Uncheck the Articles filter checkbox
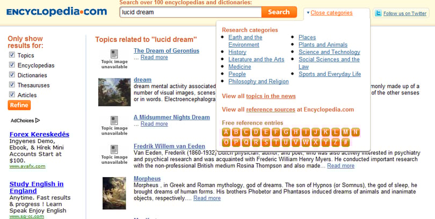 tap(12, 94)
